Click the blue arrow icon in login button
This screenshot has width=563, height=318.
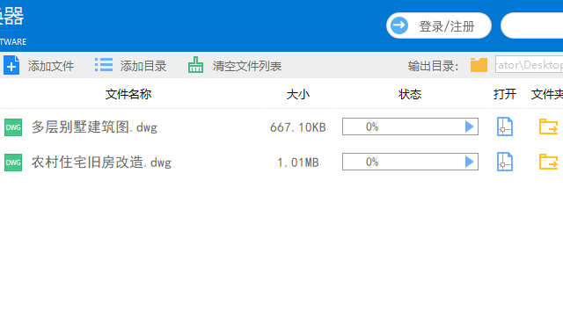399,25
